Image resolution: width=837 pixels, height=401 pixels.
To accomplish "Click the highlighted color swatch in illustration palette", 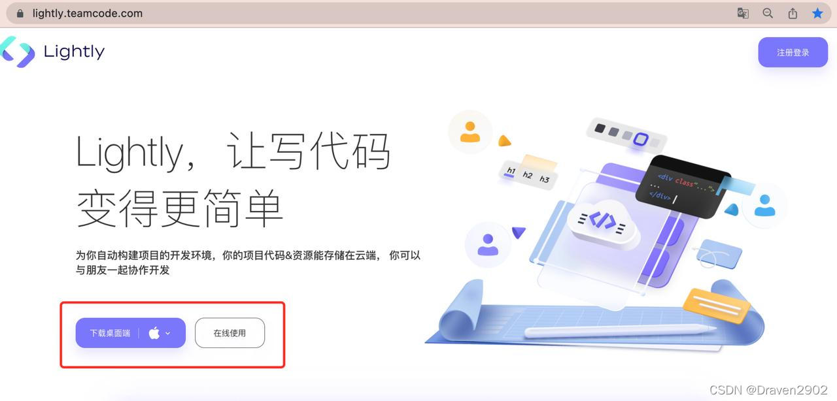I will click(x=641, y=138).
